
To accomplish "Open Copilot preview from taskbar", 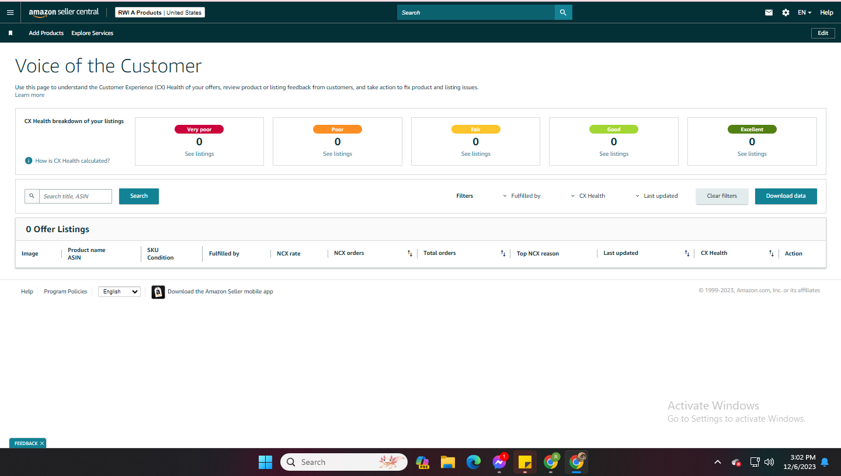I will [422, 462].
